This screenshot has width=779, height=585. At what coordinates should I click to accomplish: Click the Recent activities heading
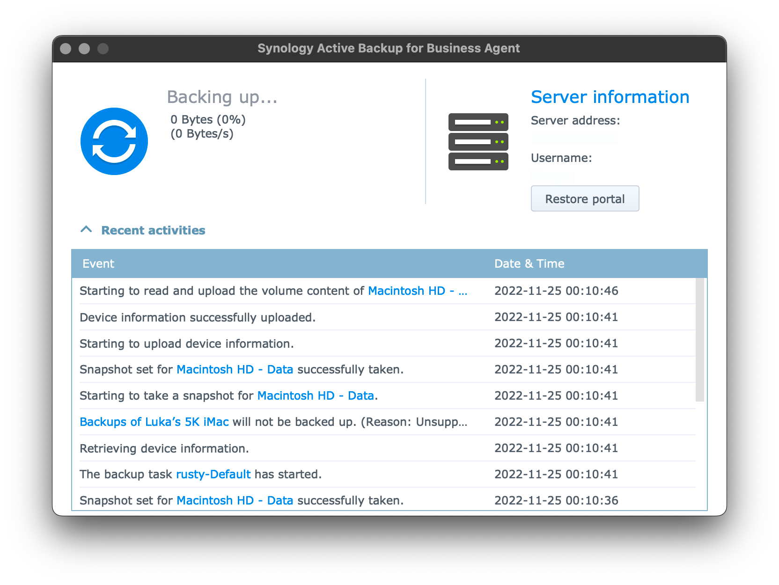pyautogui.click(x=153, y=230)
